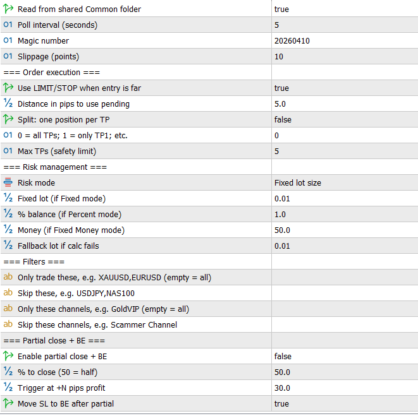Select the Risk management section header row

coord(55,167)
